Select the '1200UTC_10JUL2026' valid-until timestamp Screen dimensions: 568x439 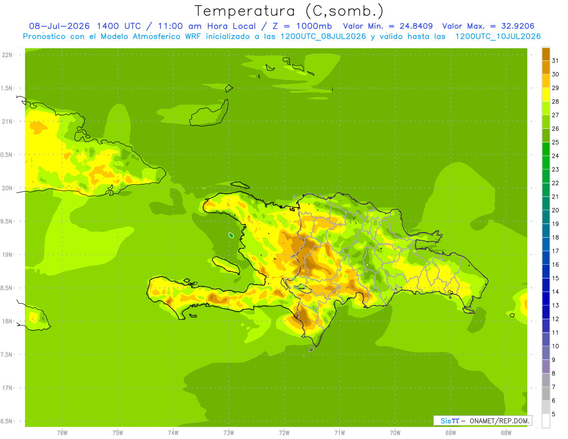498,36
